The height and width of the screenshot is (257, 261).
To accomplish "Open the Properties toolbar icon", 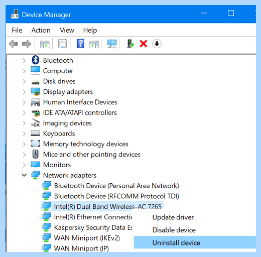I will [62, 44].
